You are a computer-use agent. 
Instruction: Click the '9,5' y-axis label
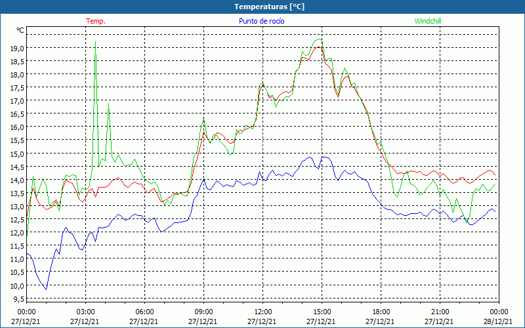point(19,298)
